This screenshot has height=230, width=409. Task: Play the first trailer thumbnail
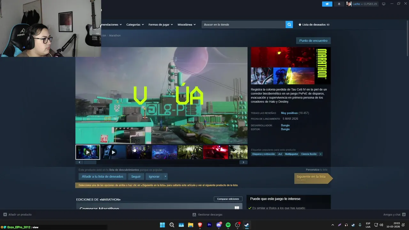click(88, 152)
